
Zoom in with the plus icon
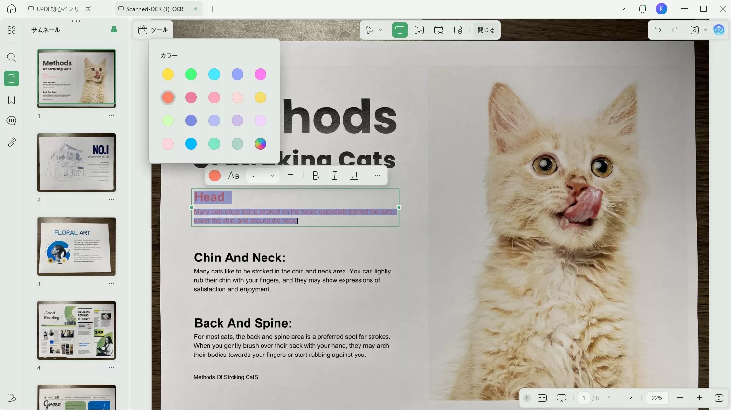point(699,398)
